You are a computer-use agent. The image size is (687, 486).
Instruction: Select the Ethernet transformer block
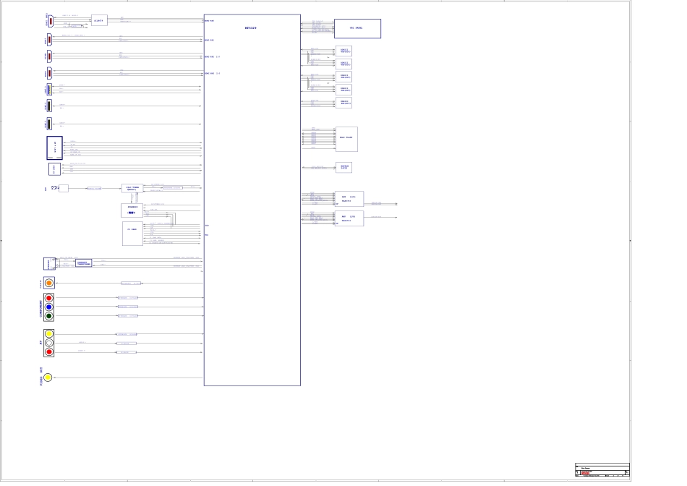(83, 263)
